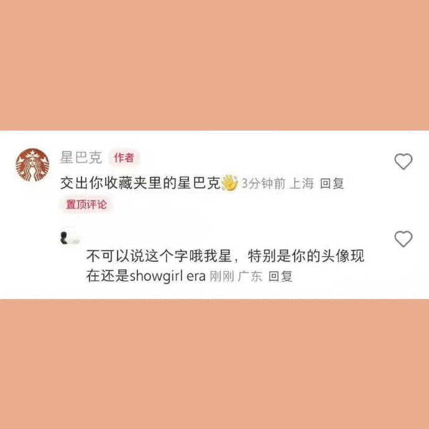Click the orange area below the comments
The height and width of the screenshot is (429, 429).
coord(214,364)
